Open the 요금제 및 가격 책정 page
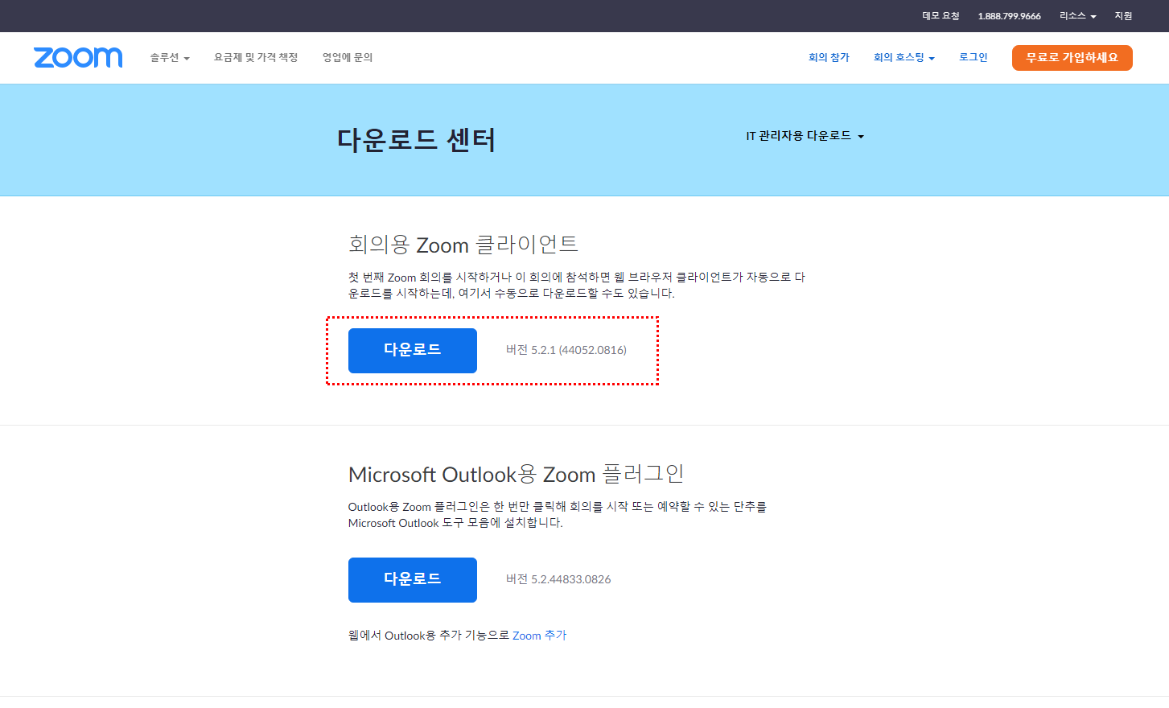The image size is (1169, 708). click(256, 58)
